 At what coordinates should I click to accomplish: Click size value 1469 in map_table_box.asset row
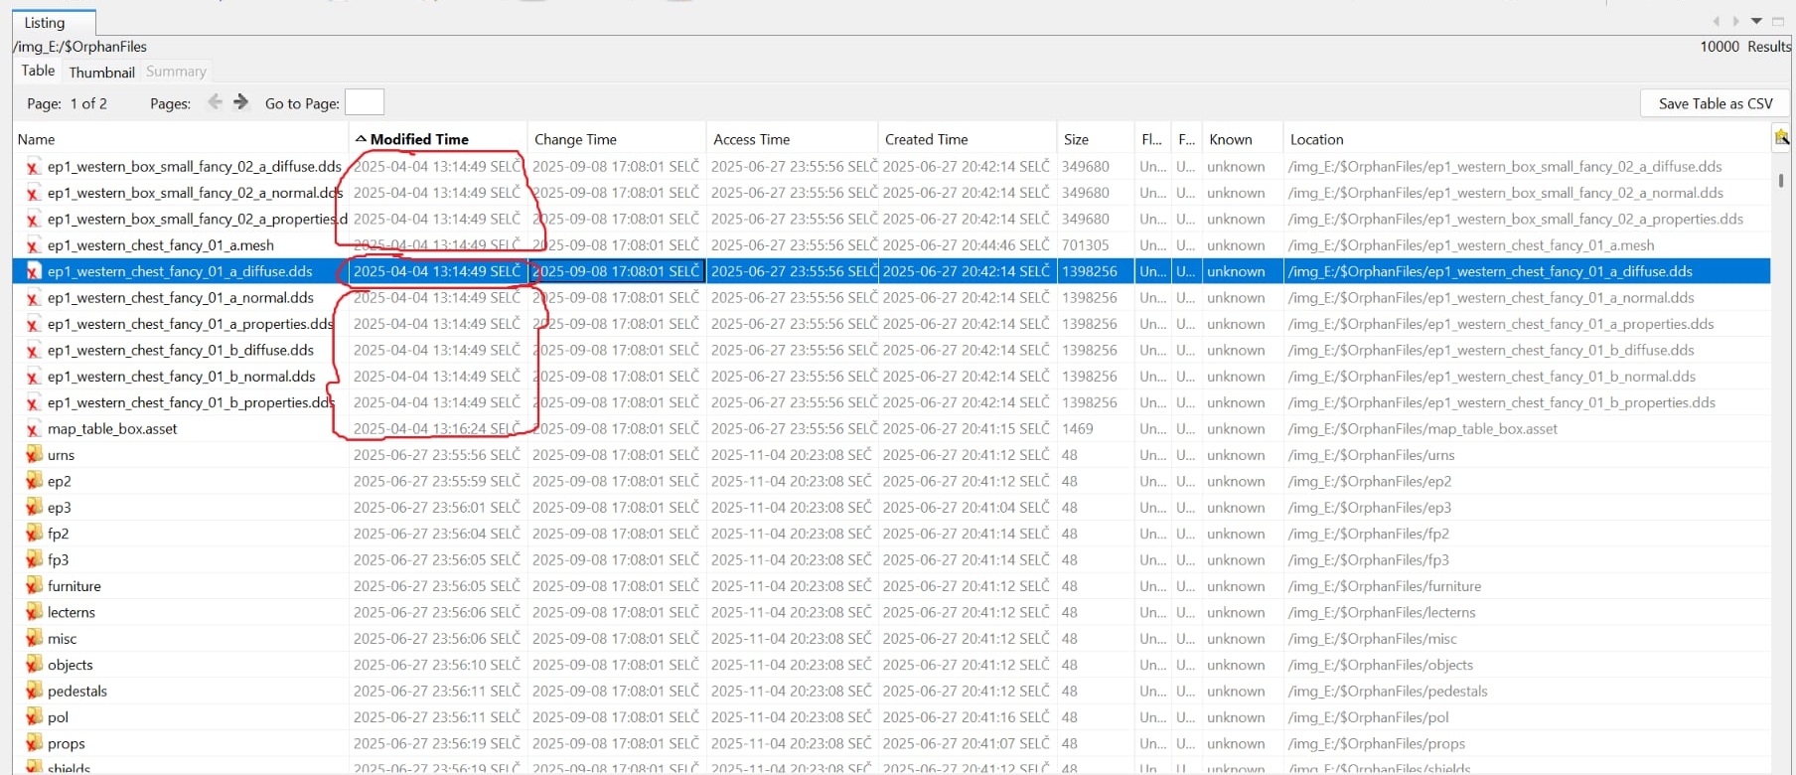tap(1077, 429)
